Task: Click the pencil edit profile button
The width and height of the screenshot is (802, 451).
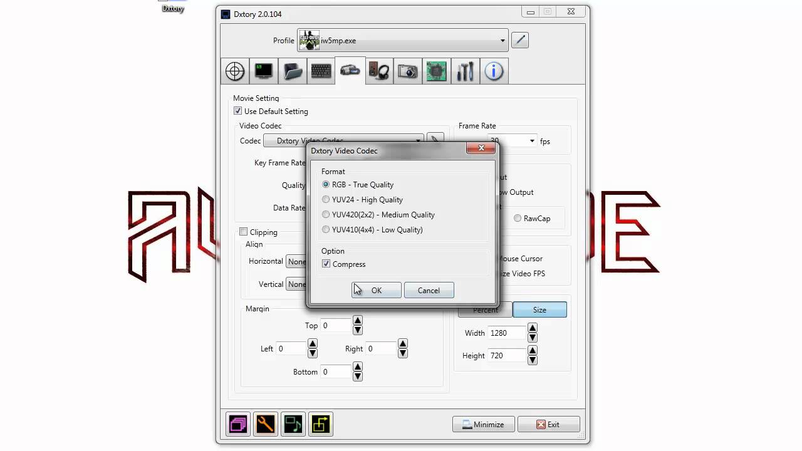Action: (520, 40)
